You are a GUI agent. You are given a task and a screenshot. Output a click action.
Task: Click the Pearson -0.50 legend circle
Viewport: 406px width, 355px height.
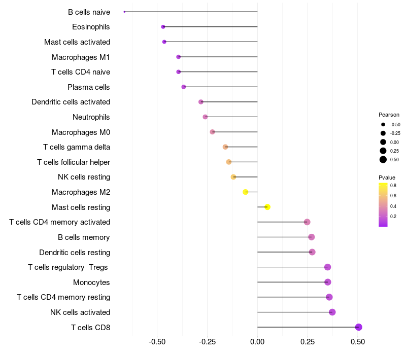(383, 124)
